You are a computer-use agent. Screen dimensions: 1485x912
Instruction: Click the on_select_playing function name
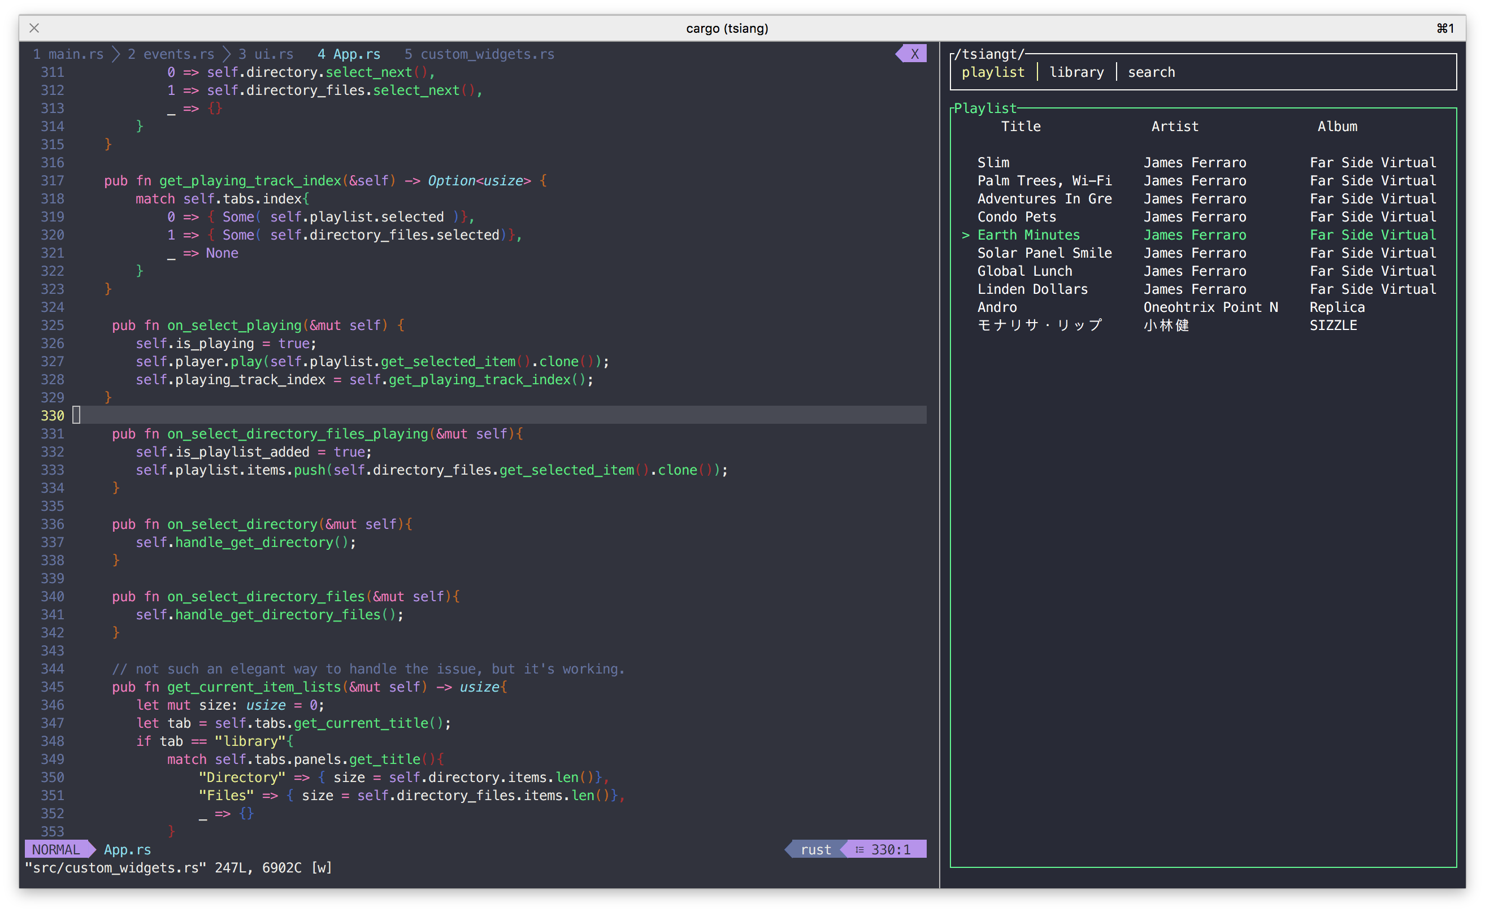[234, 325]
